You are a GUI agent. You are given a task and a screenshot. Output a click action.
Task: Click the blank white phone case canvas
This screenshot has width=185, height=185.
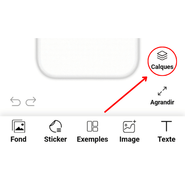point(88,55)
